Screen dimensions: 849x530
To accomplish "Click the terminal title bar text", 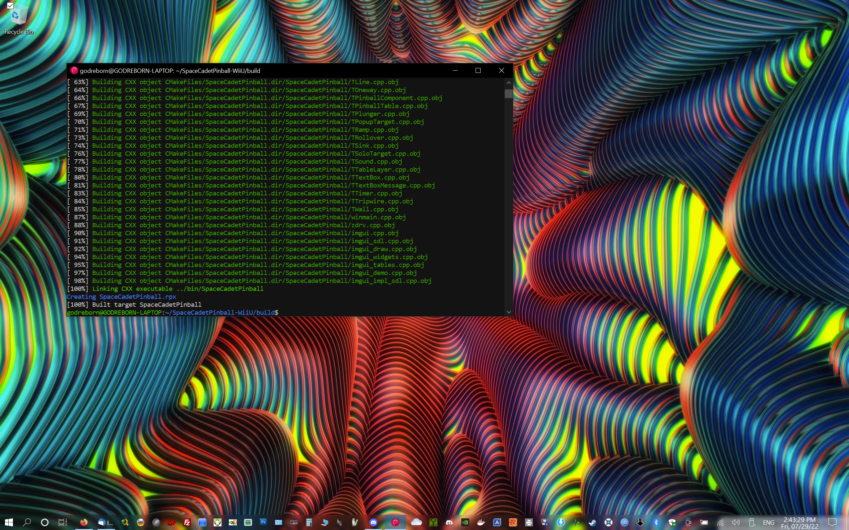I will 170,71.
